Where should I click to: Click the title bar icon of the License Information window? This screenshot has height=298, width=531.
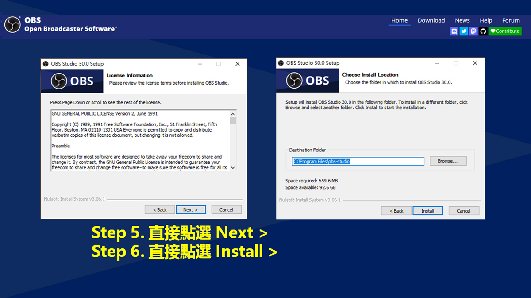pyautogui.click(x=46, y=64)
